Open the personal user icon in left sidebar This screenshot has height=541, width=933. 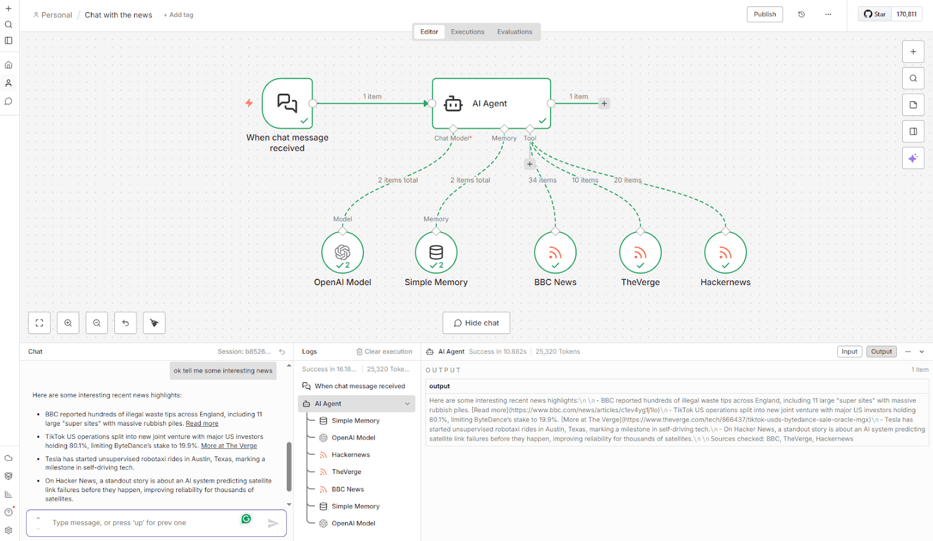coord(9,83)
